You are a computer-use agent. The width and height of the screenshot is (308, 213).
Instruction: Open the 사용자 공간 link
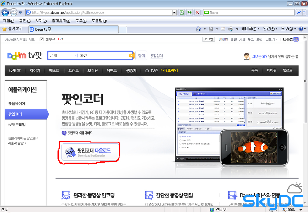pyautogui.click(x=16, y=143)
